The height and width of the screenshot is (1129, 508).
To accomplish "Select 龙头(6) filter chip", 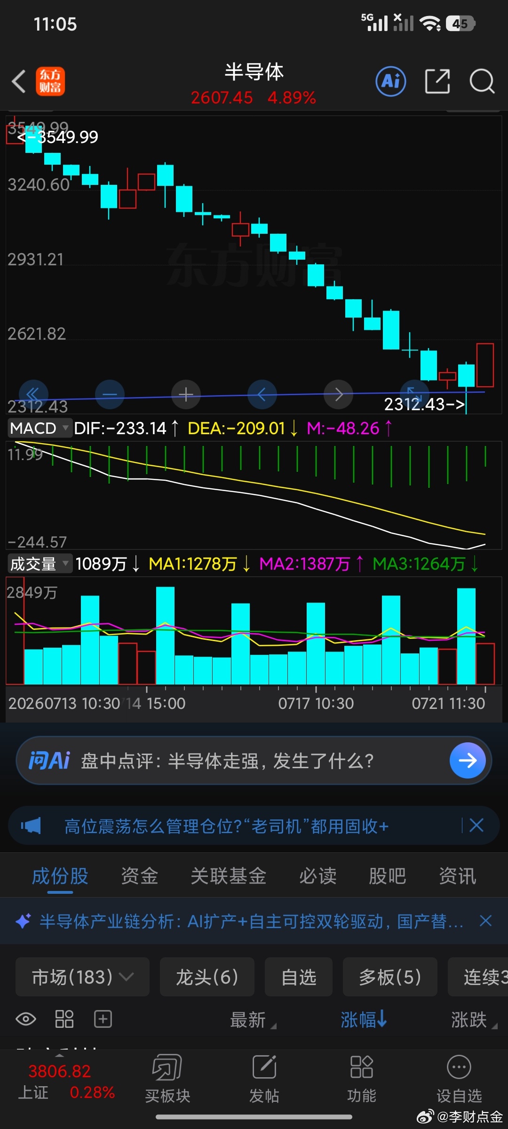I will click(207, 977).
